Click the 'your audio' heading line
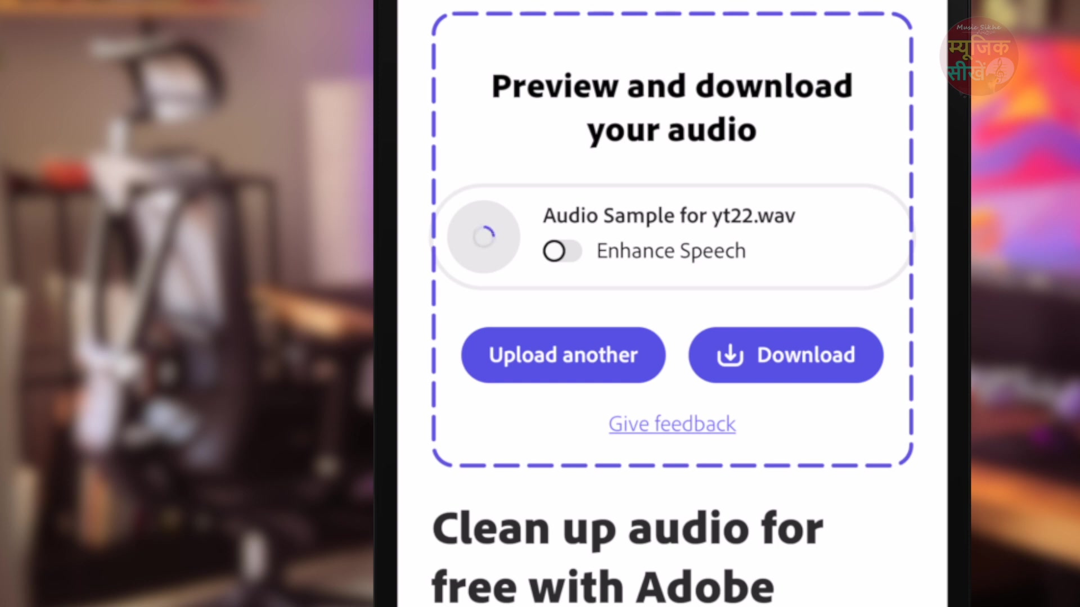Screen dimensions: 1080x607 (672, 130)
